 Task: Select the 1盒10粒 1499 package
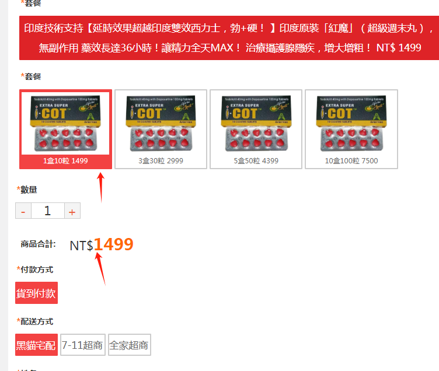(x=65, y=129)
